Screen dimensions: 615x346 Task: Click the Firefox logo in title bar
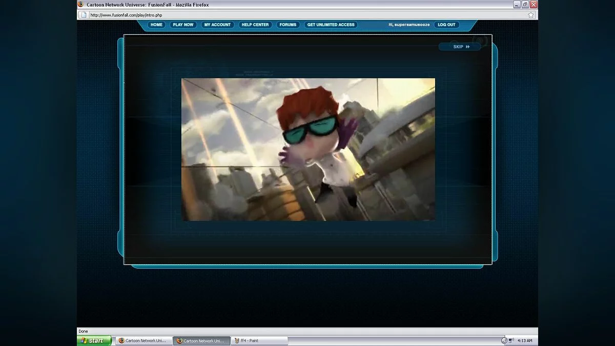point(81,4)
